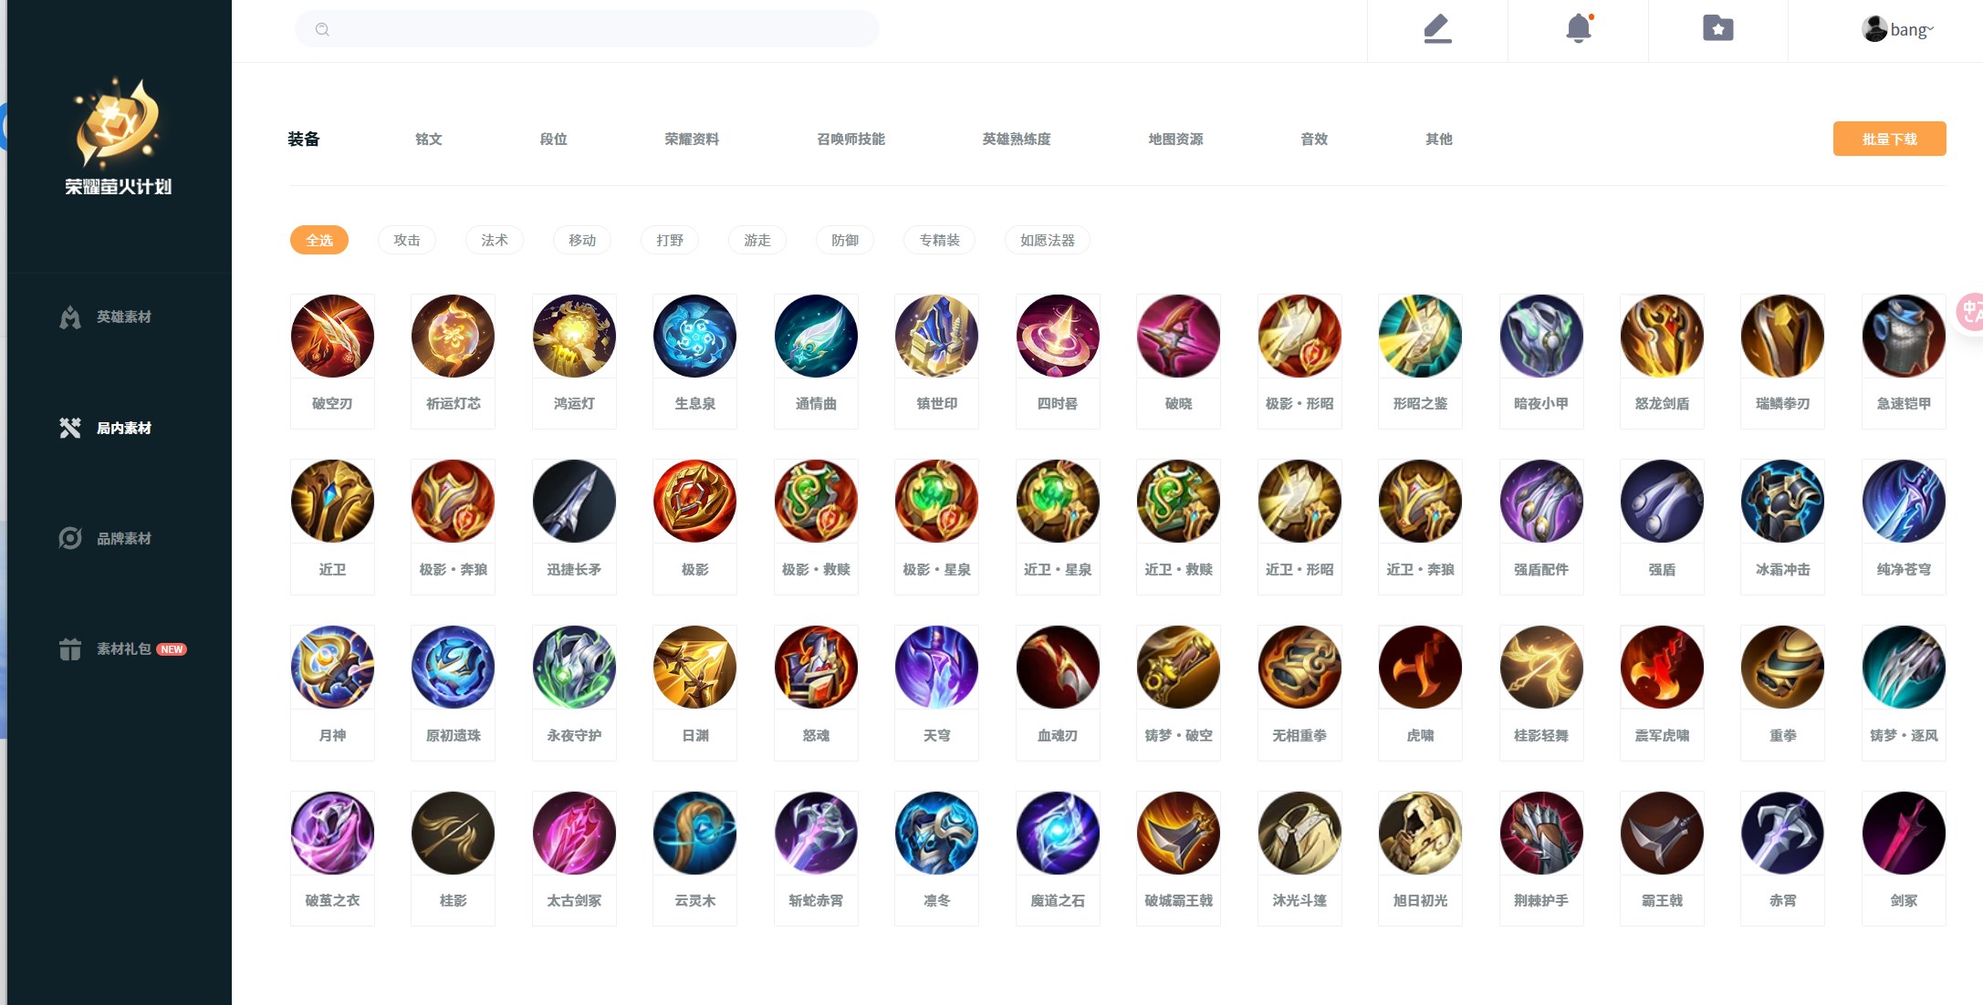Switch to the 铭文 tab
Viewport: 1983px width, 1005px height.
pos(429,139)
